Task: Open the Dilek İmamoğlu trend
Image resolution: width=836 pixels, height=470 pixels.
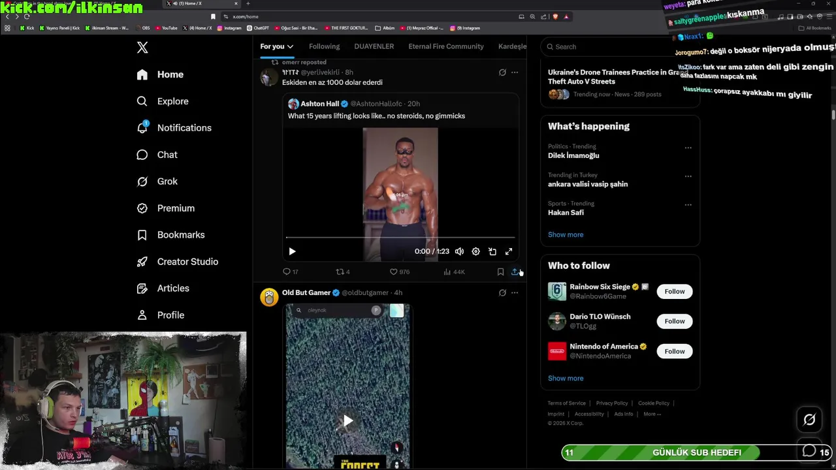Action: point(573,155)
